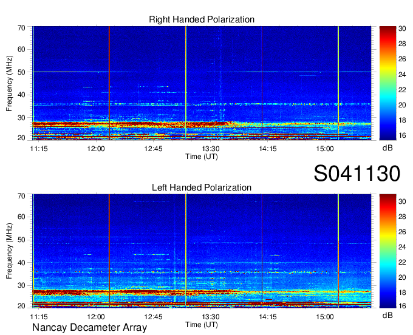Image resolution: width=413 pixels, height=335 pixels.
Task: Click the 26 dB label on bottom colorbar
Action: [402, 232]
